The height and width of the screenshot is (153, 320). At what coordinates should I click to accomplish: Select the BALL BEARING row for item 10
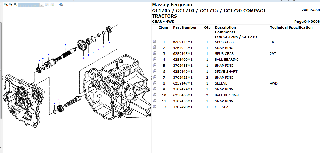(226, 95)
